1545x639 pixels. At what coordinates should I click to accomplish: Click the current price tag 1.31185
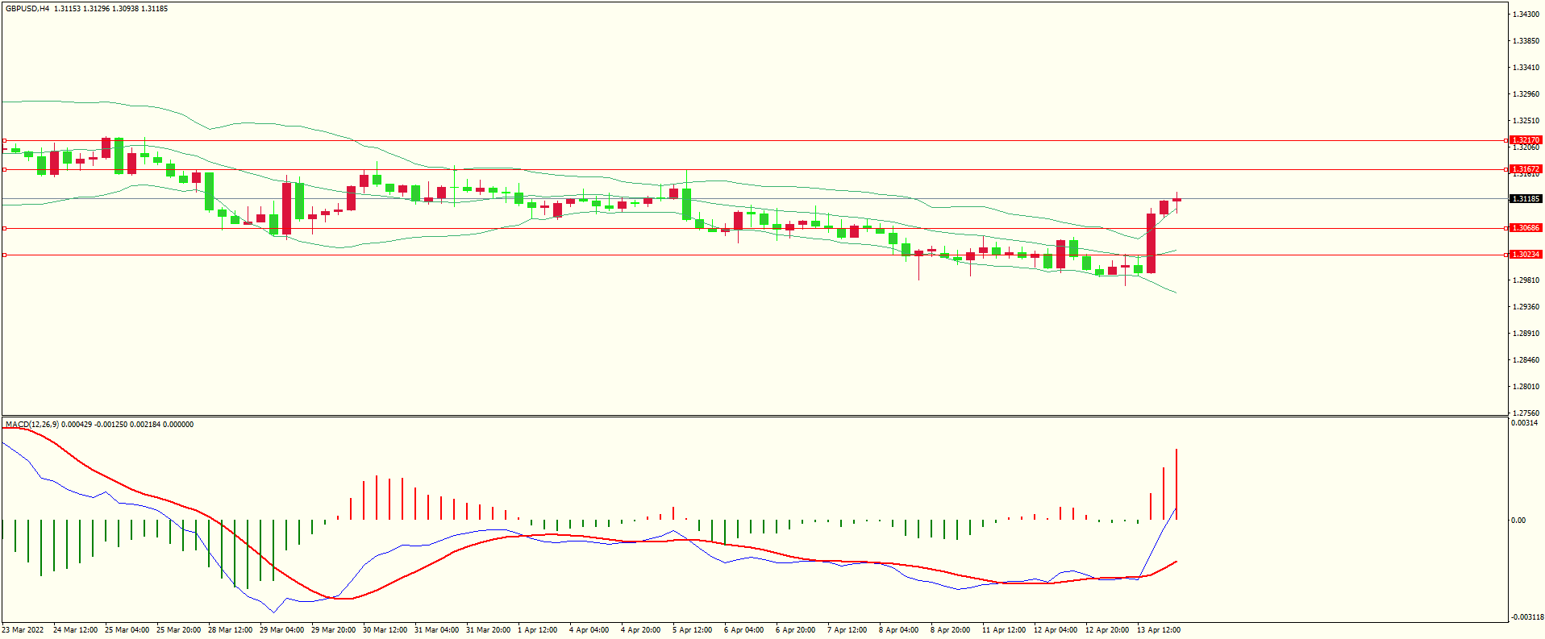coord(1526,199)
